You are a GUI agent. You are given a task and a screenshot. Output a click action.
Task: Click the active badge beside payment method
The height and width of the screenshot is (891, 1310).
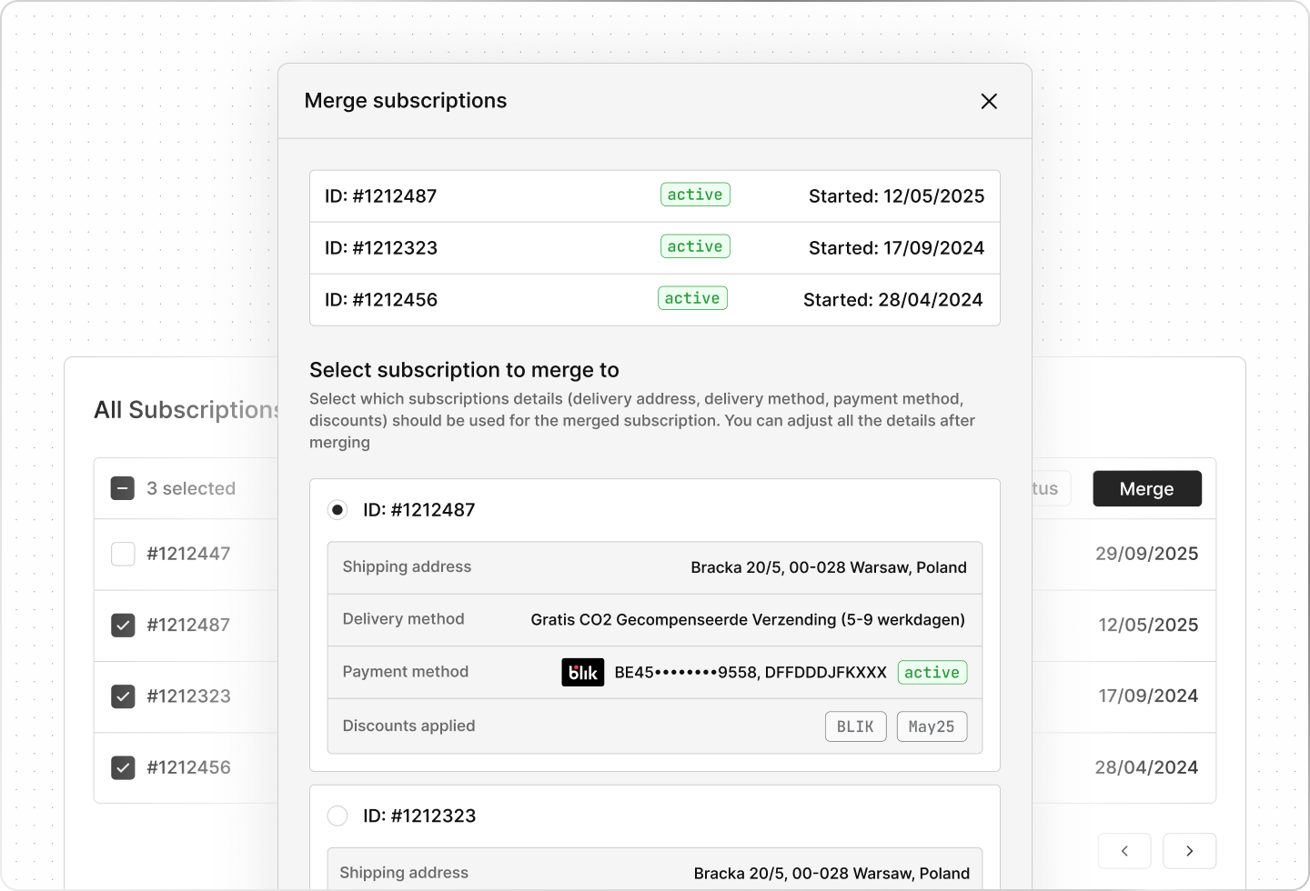pyautogui.click(x=932, y=673)
